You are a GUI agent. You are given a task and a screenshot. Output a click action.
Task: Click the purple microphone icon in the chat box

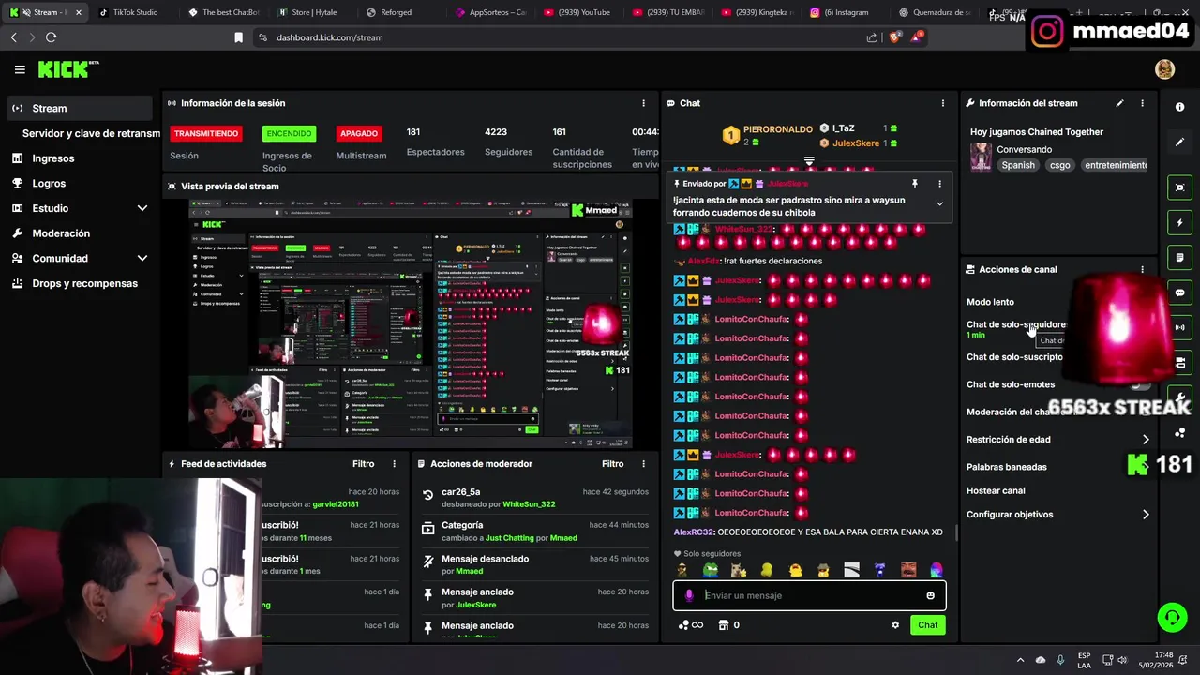click(x=689, y=595)
